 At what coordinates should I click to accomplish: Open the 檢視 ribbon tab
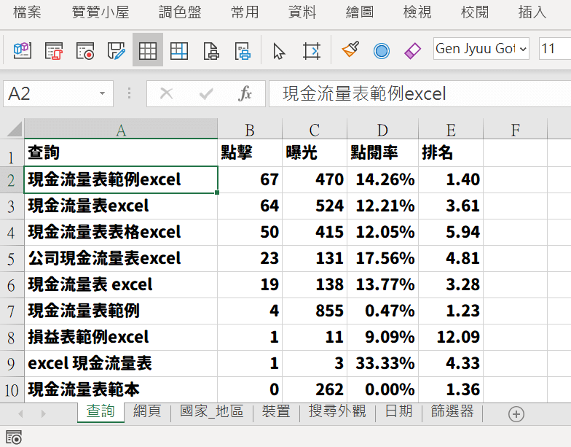click(x=417, y=12)
